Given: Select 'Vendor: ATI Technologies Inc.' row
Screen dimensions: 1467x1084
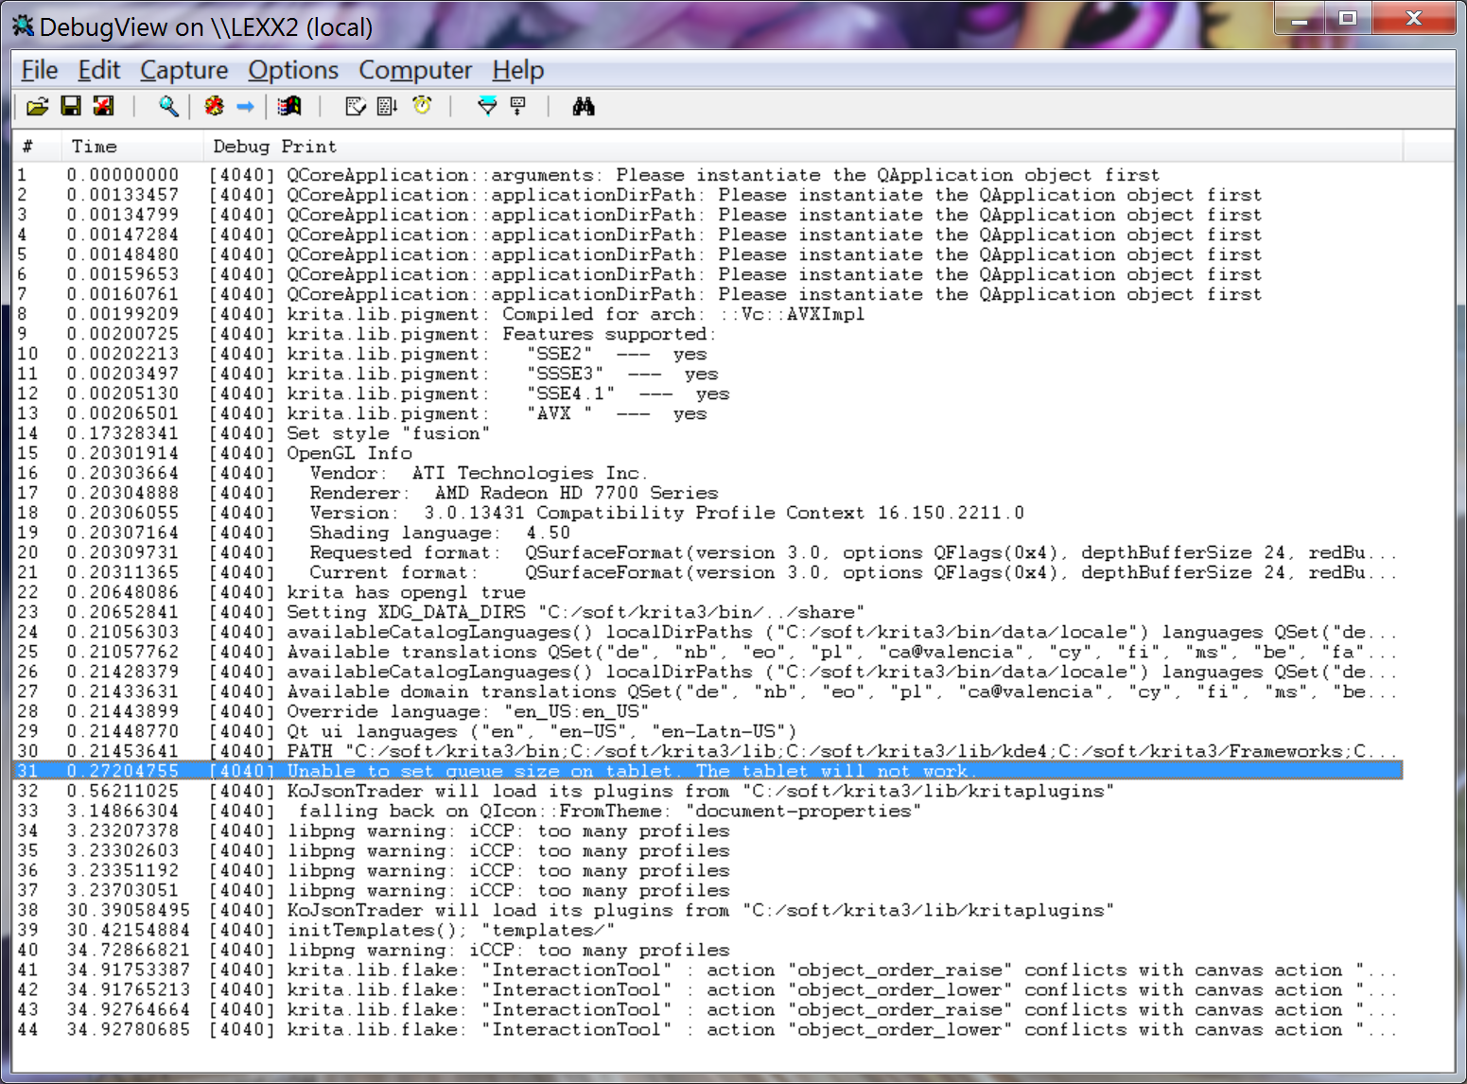Looking at the screenshot, I should pyautogui.click(x=707, y=473).
